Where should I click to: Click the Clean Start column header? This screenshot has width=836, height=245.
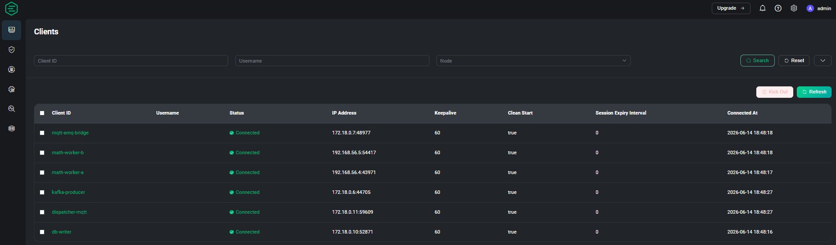point(520,113)
